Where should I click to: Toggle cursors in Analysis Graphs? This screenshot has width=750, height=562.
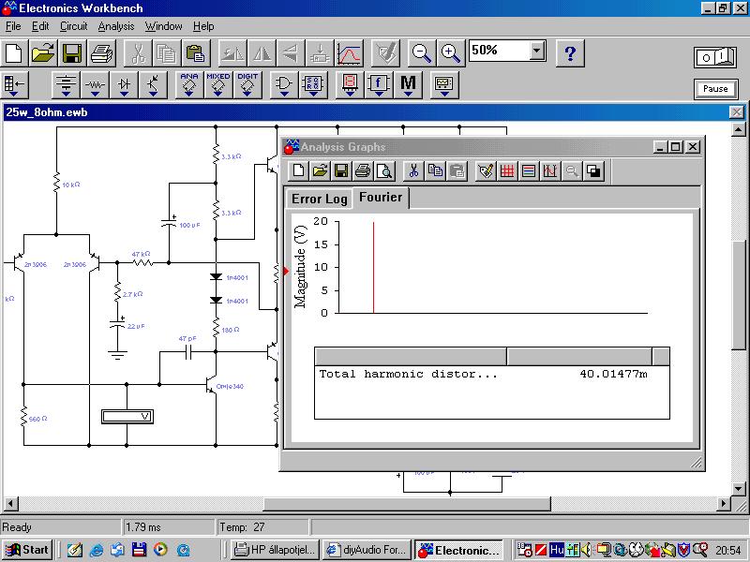[x=550, y=170]
